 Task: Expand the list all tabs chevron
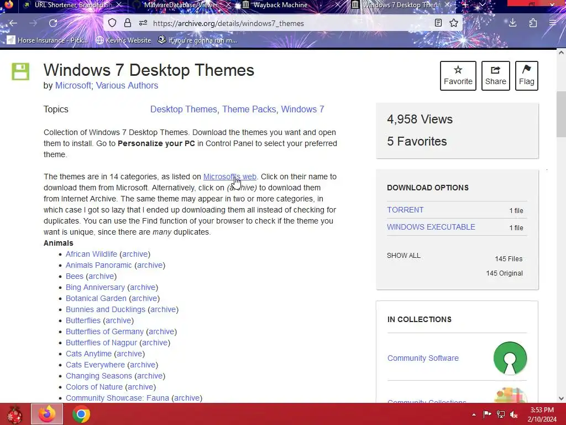pyautogui.click(x=482, y=4)
